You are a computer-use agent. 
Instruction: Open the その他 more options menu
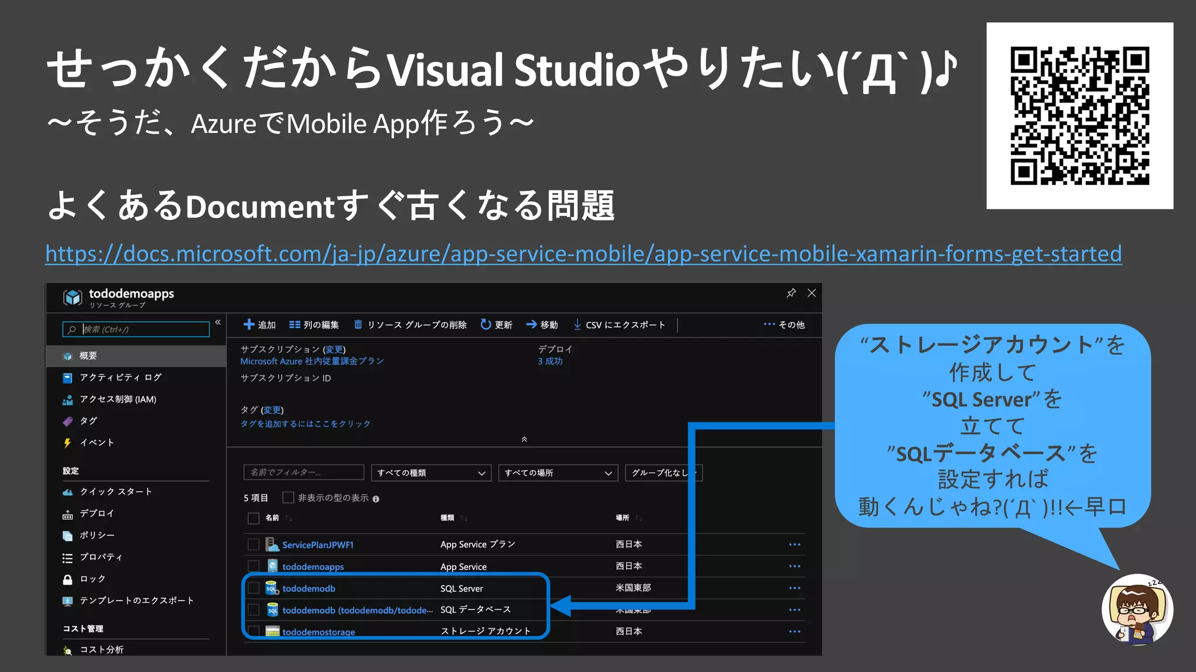click(784, 325)
